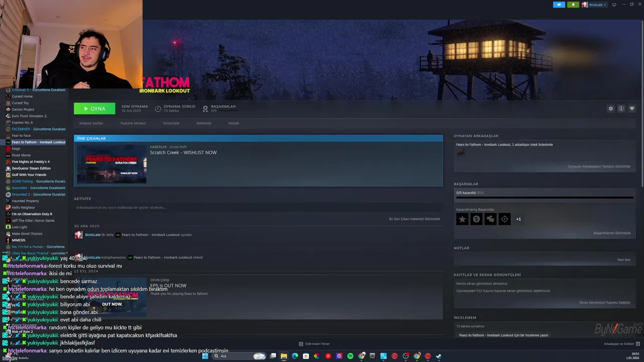Click the page vertical scrollbar

coord(642,103)
